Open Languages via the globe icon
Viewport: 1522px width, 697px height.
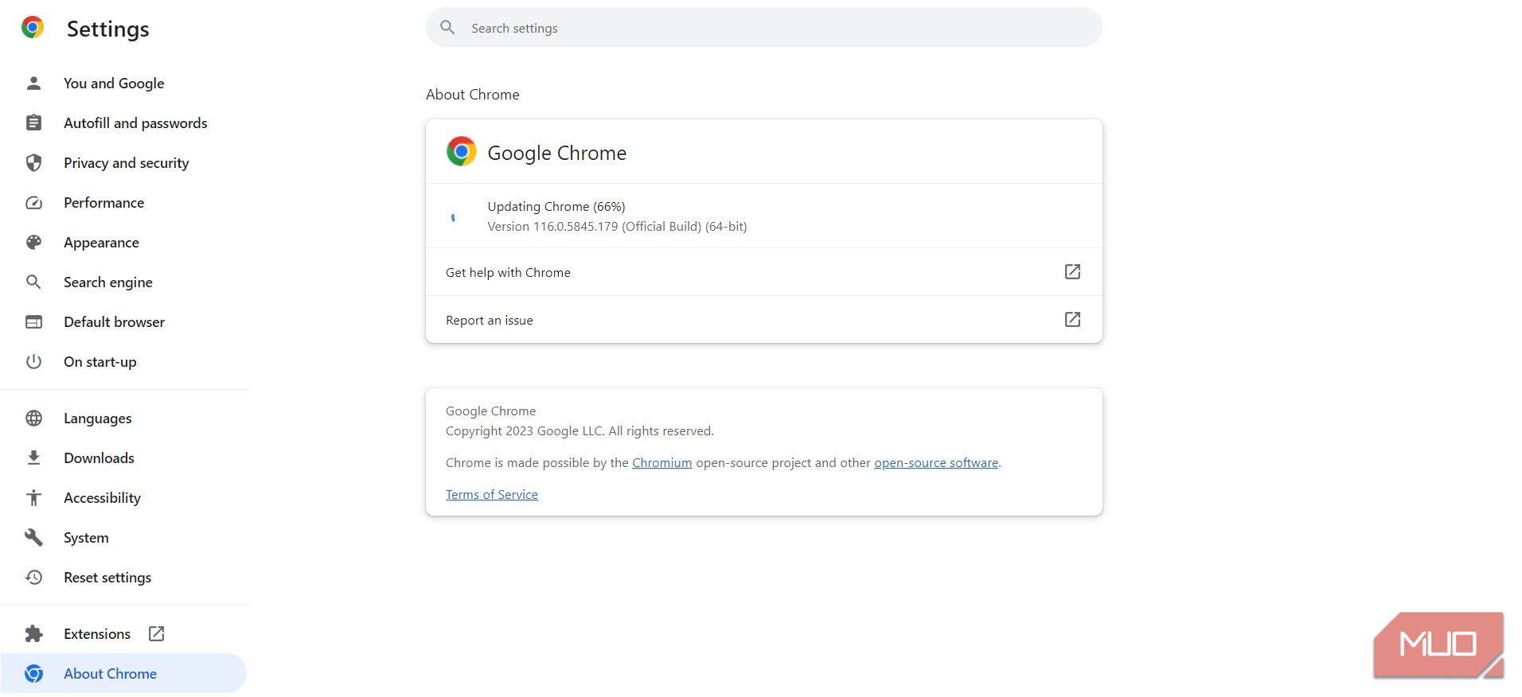coord(33,418)
